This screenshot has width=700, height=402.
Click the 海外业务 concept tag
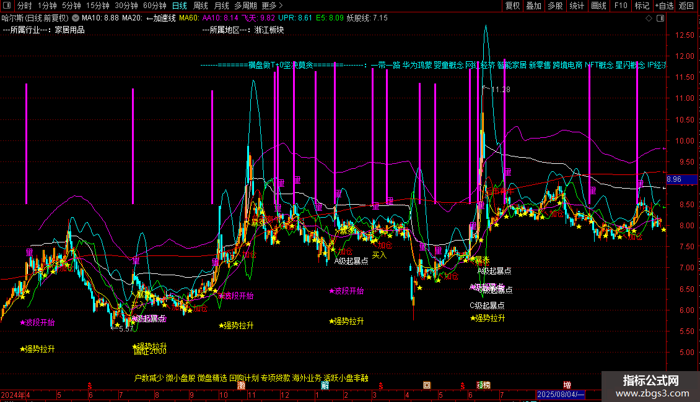(x=307, y=378)
